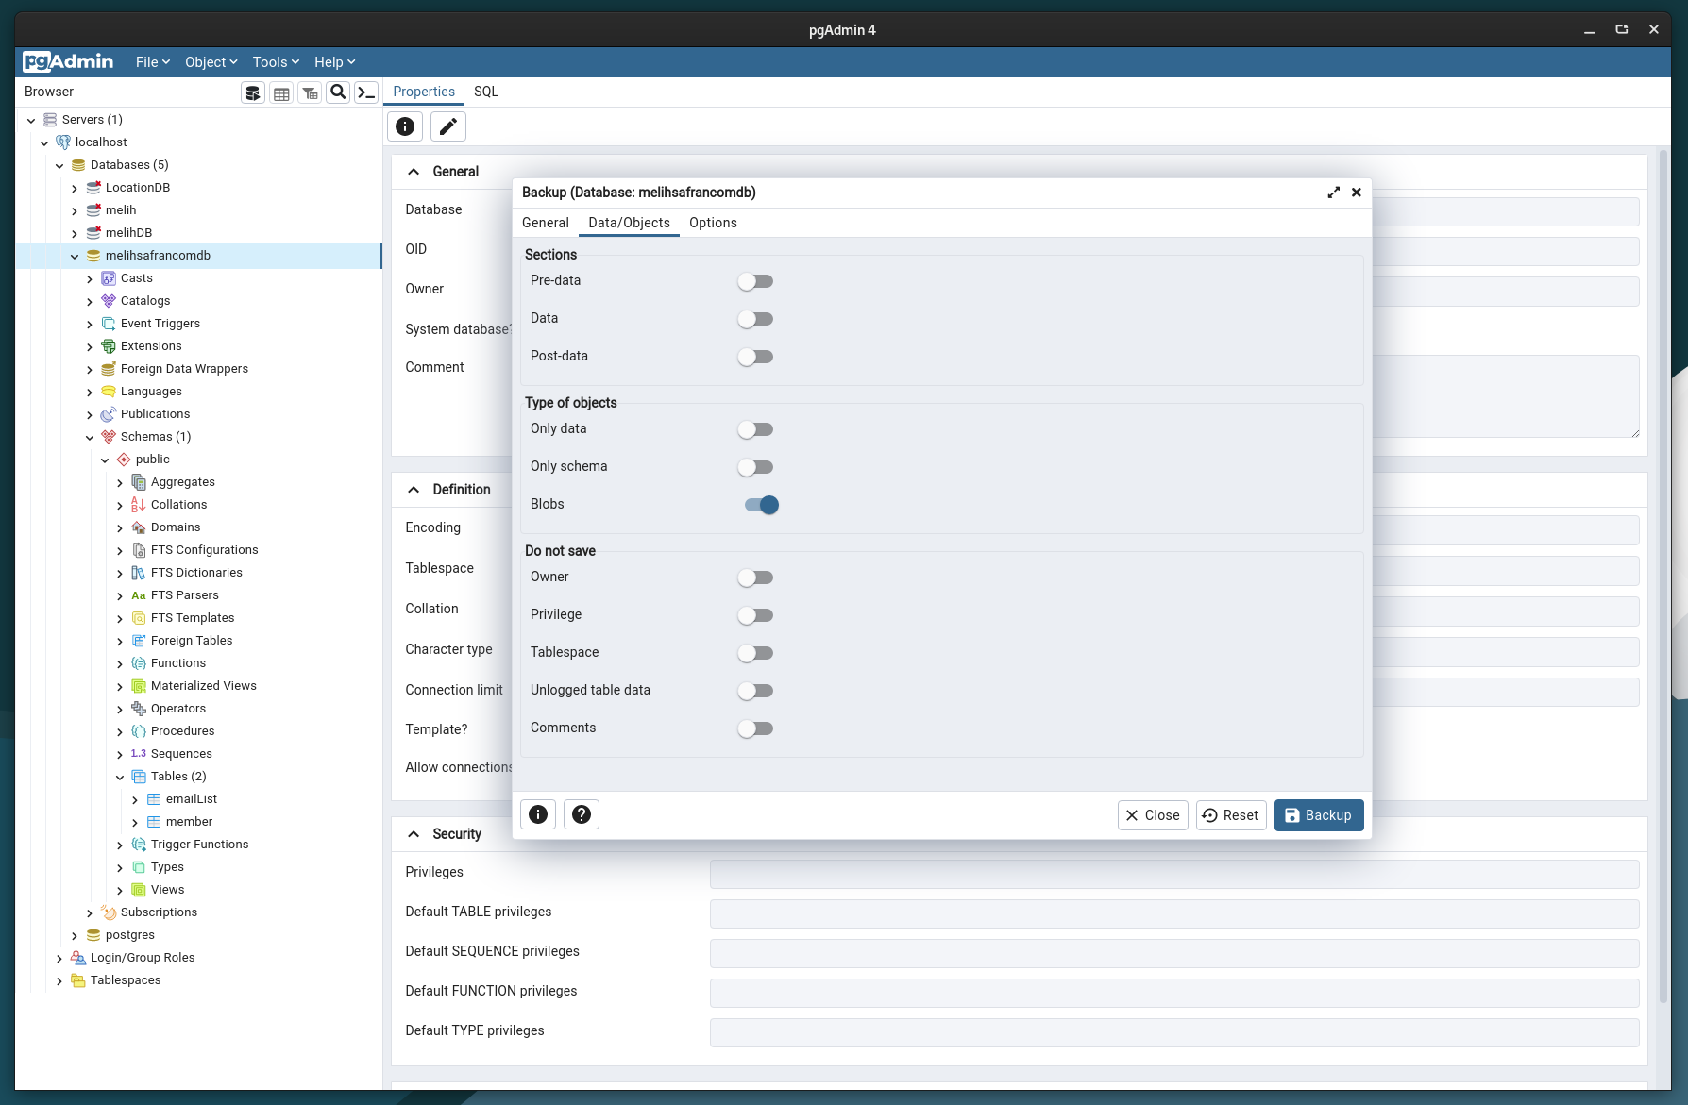Select the Foreign Data Wrappers icon
Image resolution: width=1688 pixels, height=1105 pixels.
tap(109, 369)
